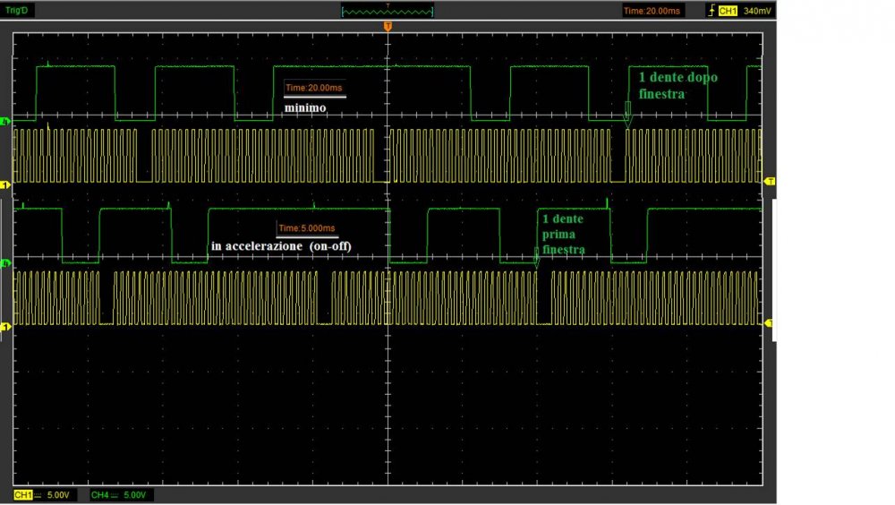
Task: Click the CH1 trigger source label at top right
Action: tap(728, 11)
